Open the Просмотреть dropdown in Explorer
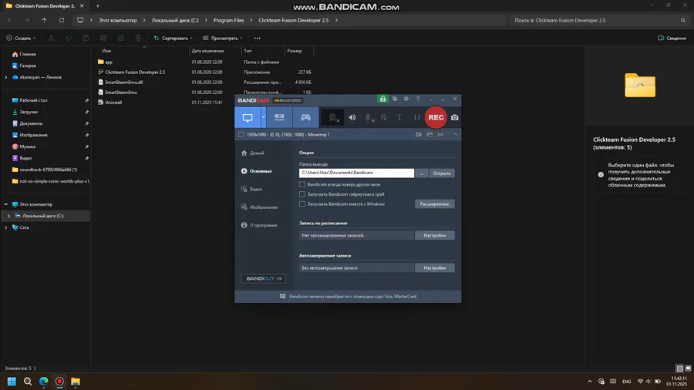This screenshot has height=390, width=694. [x=222, y=38]
